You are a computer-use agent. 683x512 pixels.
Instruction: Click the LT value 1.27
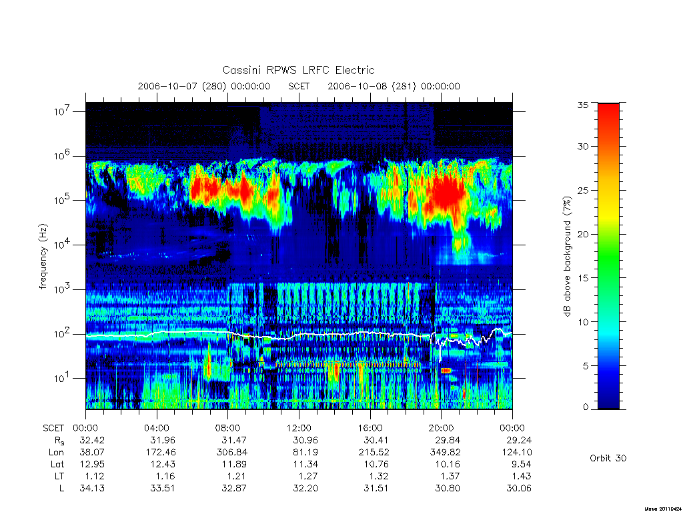(x=308, y=476)
